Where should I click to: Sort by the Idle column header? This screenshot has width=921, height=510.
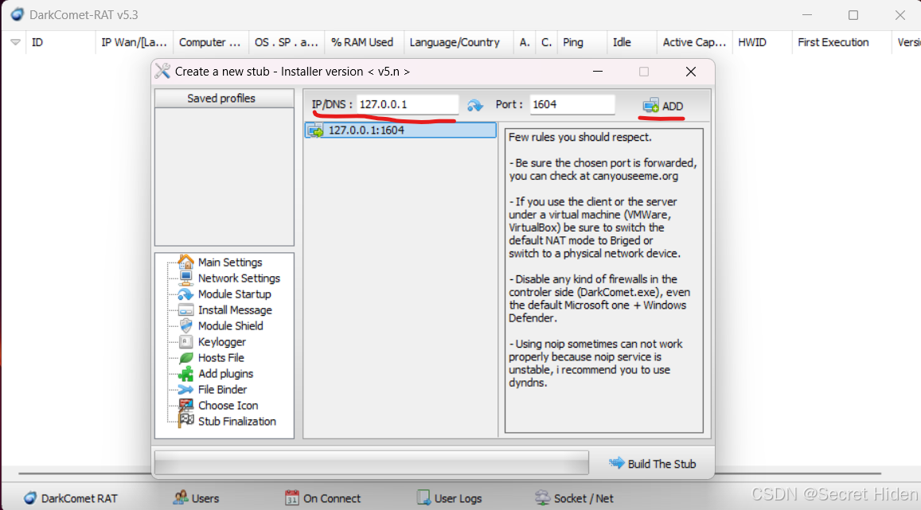[631, 42]
